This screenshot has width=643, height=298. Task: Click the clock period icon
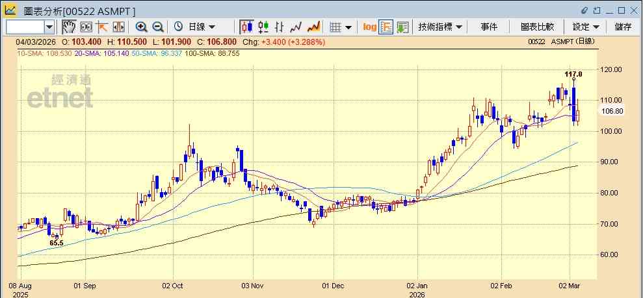178,27
